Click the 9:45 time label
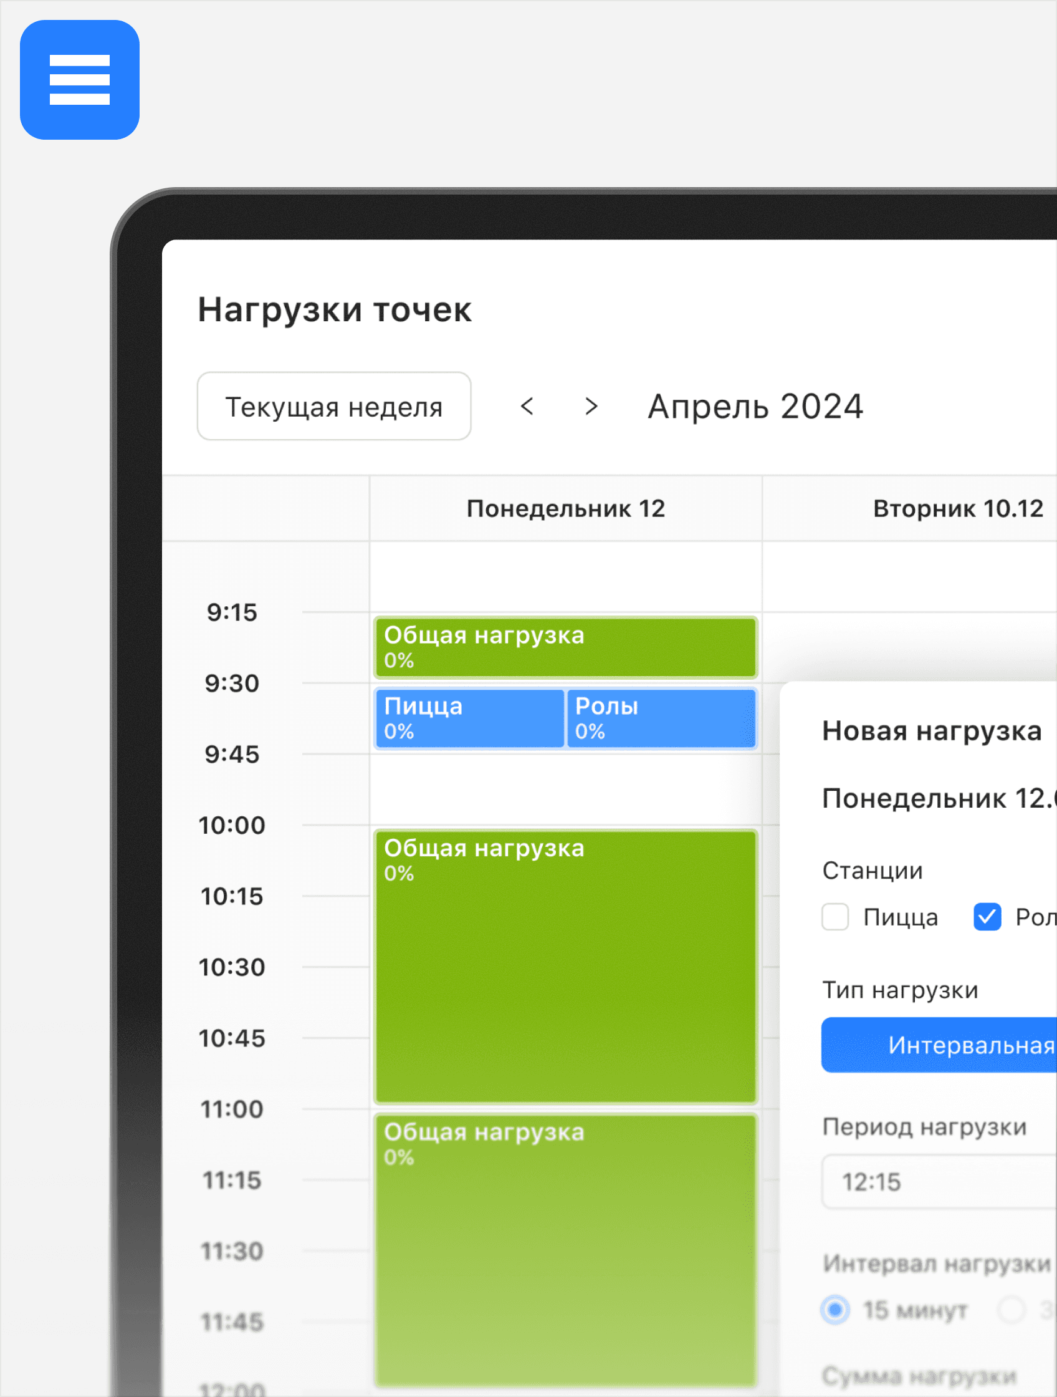This screenshot has width=1057, height=1397. click(x=232, y=754)
